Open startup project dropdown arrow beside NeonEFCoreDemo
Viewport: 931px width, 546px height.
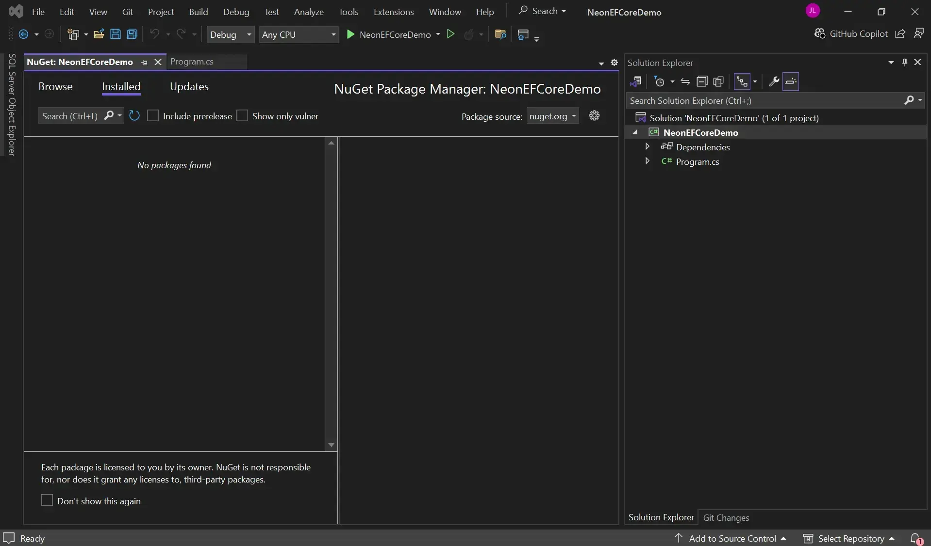438,34
